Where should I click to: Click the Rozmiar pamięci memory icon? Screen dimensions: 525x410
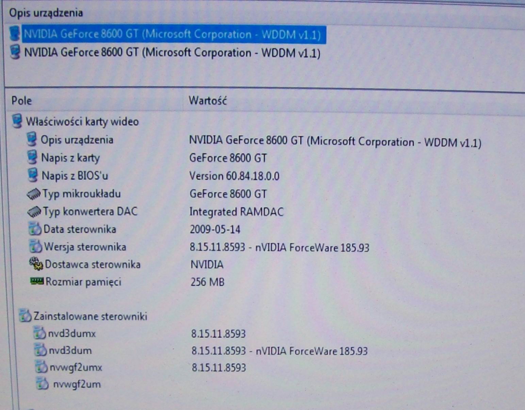tap(37, 281)
